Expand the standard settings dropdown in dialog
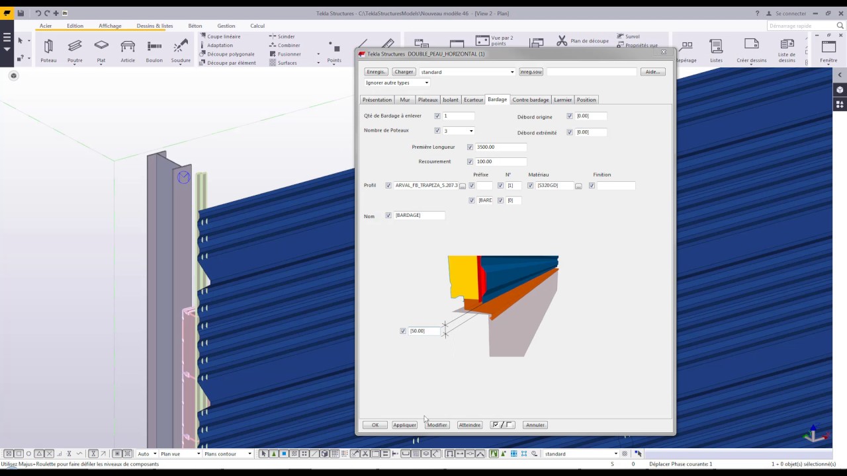 coord(512,72)
